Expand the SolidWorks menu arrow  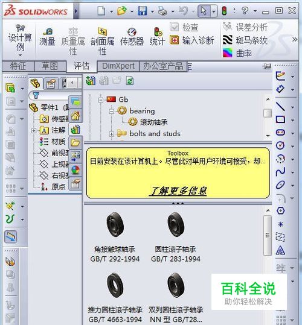pos(75,11)
